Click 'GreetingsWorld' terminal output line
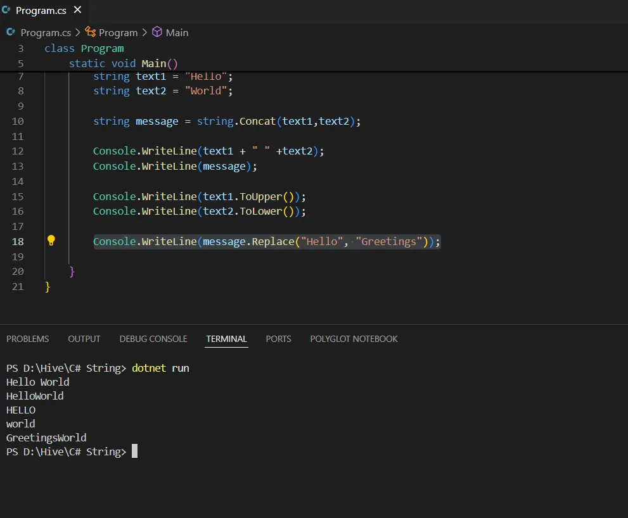Image resolution: width=628 pixels, height=518 pixels. pos(46,438)
